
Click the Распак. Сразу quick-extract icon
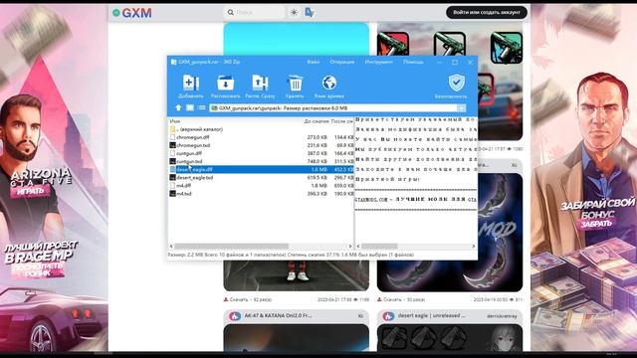click(260, 84)
